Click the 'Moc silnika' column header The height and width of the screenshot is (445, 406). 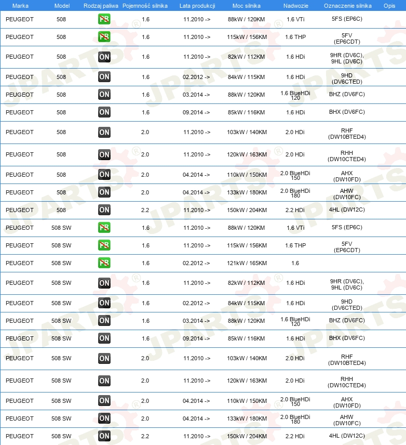pyautogui.click(x=247, y=6)
